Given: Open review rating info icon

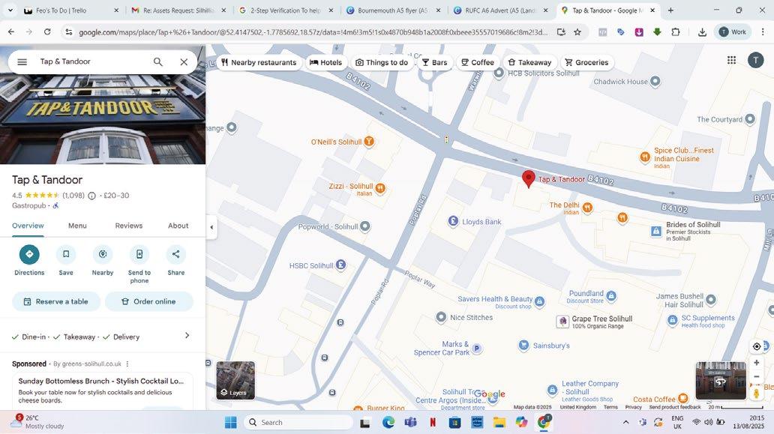Looking at the screenshot, I should (91, 196).
